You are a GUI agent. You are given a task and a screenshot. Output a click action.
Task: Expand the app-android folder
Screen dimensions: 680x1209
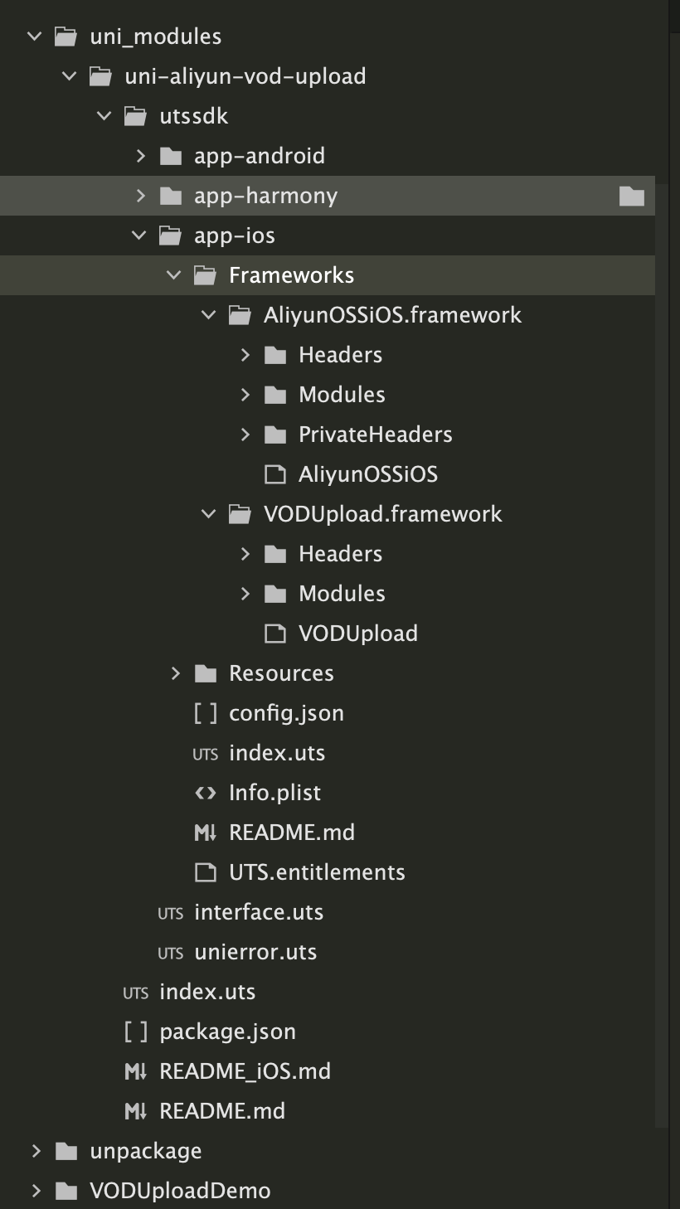[140, 156]
